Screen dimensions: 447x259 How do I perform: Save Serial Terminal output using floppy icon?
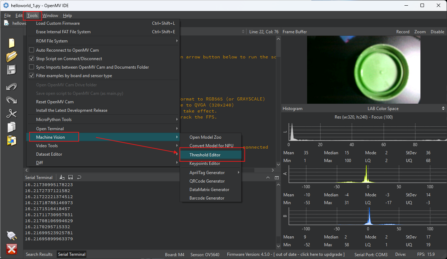click(70, 177)
